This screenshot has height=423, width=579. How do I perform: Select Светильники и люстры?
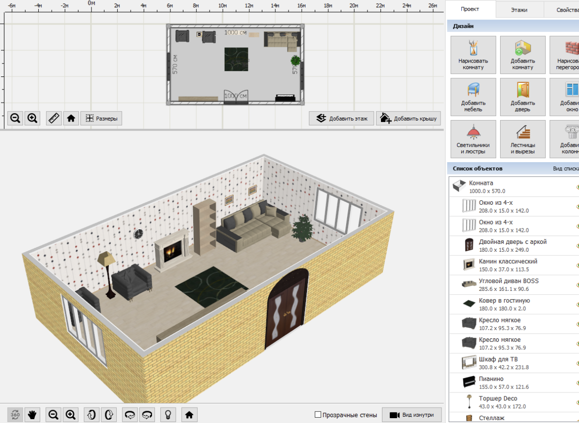click(x=472, y=139)
